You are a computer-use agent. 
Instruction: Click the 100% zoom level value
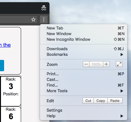tap(96, 64)
